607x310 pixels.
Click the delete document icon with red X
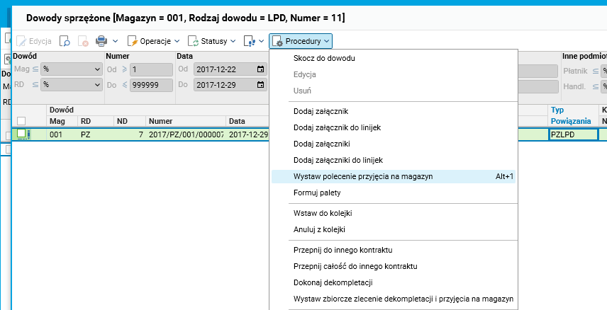click(83, 41)
